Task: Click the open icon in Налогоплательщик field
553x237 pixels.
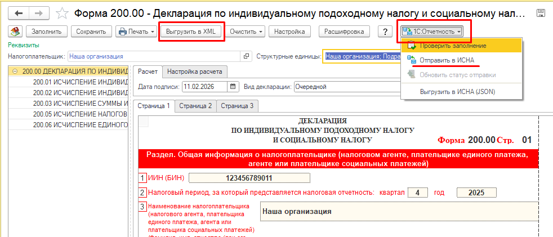Action: tap(246, 56)
